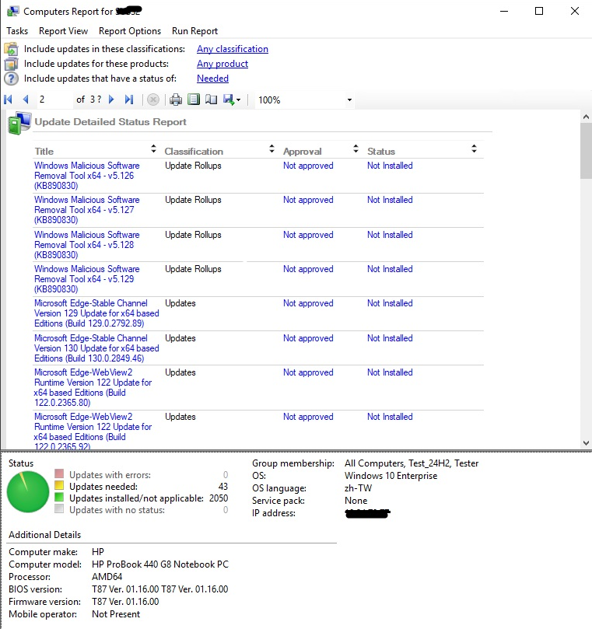Click Not Installed for v5.127 row
This screenshot has width=592, height=629.
[390, 200]
